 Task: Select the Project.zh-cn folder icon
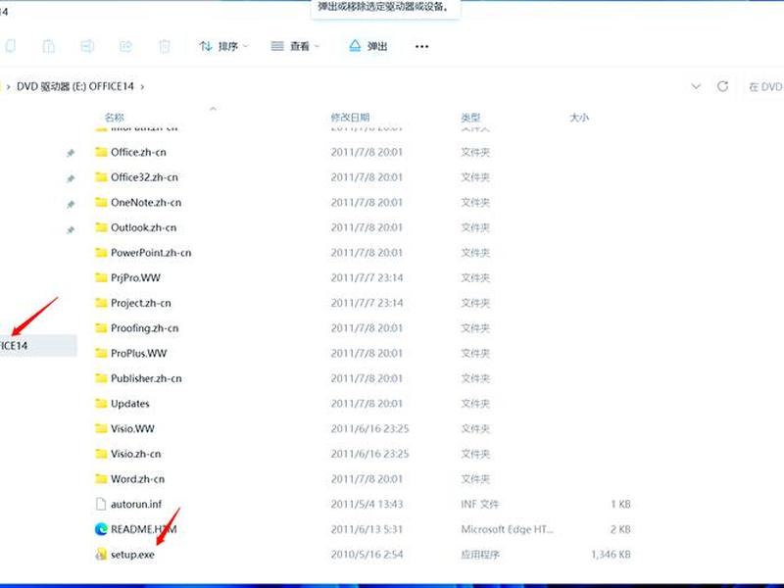(101, 303)
